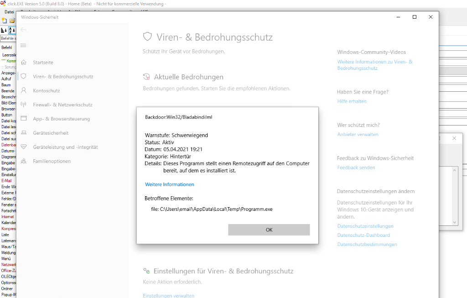Click the alphabetical A-Z sort icon in click.EXE
This screenshot has height=298, width=467.
(x=12, y=30)
